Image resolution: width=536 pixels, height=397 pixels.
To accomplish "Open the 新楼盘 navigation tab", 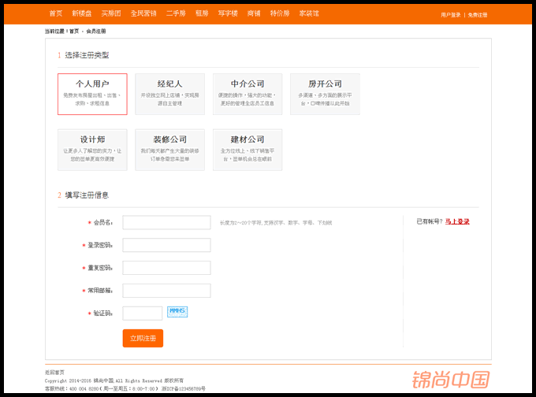I will click(x=81, y=14).
